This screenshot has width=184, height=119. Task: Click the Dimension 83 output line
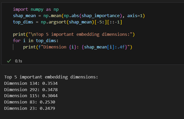pyautogui.click(x=30, y=102)
